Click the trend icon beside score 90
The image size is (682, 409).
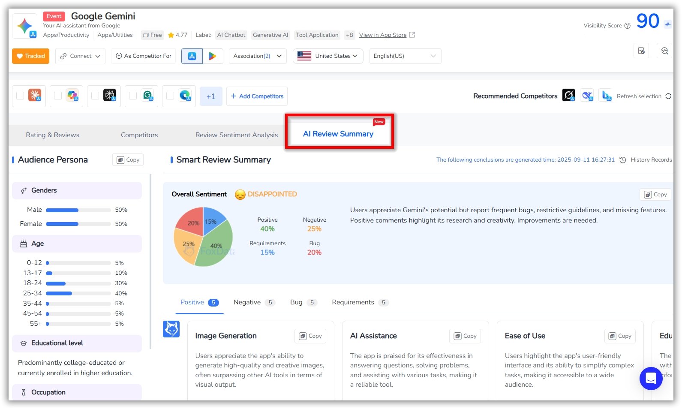click(x=668, y=24)
